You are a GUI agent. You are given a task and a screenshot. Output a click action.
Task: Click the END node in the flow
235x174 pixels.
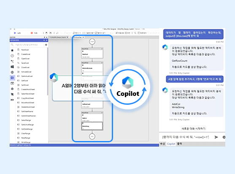pos(92,136)
